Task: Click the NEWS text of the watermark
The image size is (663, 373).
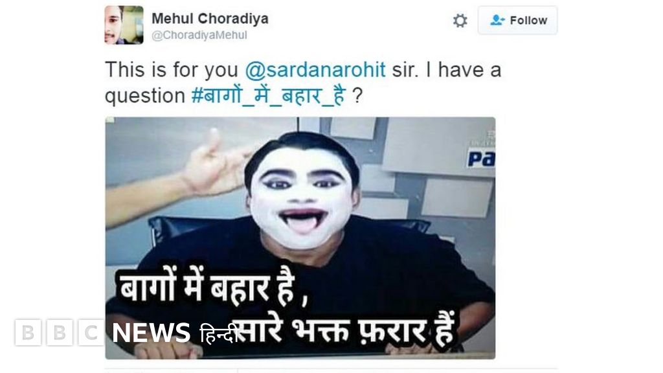Action: click(x=152, y=332)
